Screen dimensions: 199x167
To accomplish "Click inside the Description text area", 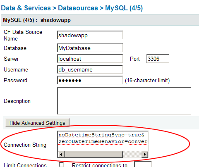I will click(124, 100).
